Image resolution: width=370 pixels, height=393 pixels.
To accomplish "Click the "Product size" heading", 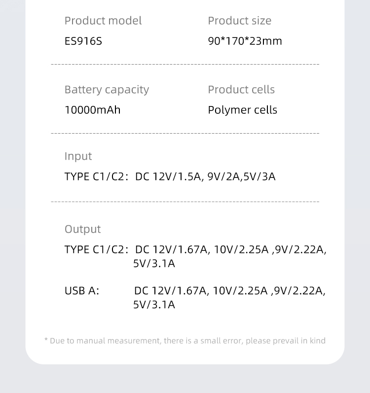I will click(239, 21).
